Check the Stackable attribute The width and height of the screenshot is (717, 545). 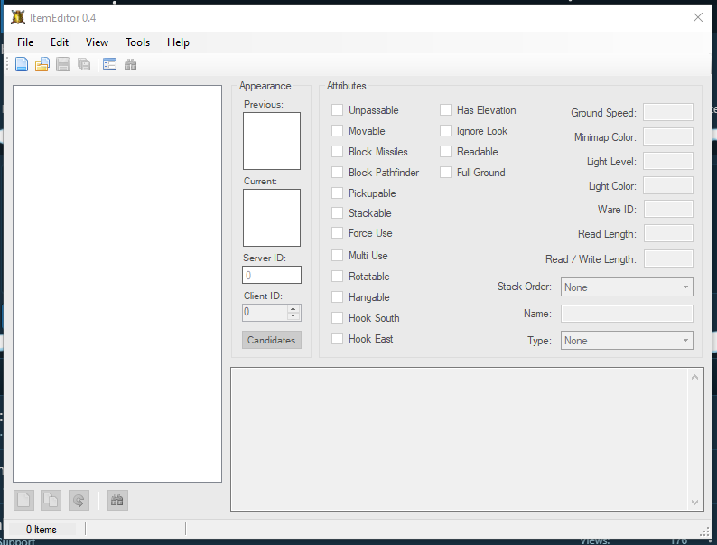point(337,212)
